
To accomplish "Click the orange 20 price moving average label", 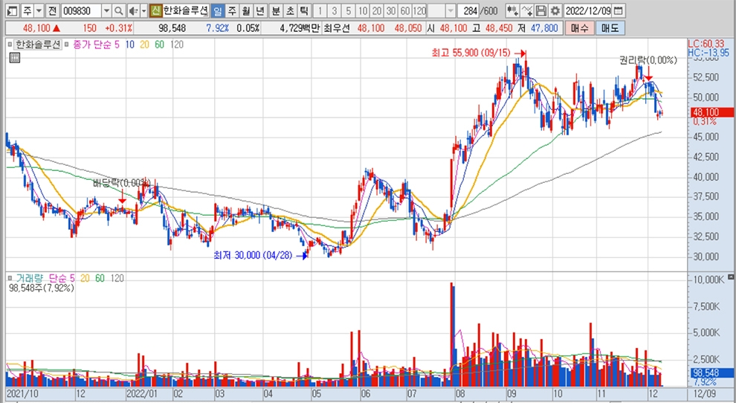I will coord(144,45).
